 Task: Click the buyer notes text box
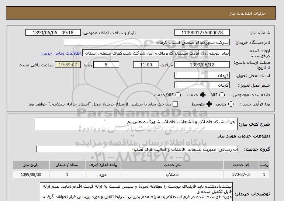tap(136, 191)
